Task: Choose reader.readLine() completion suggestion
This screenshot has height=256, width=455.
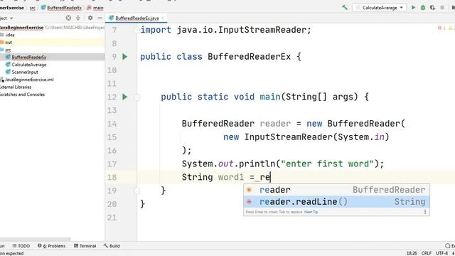Action: (x=336, y=202)
